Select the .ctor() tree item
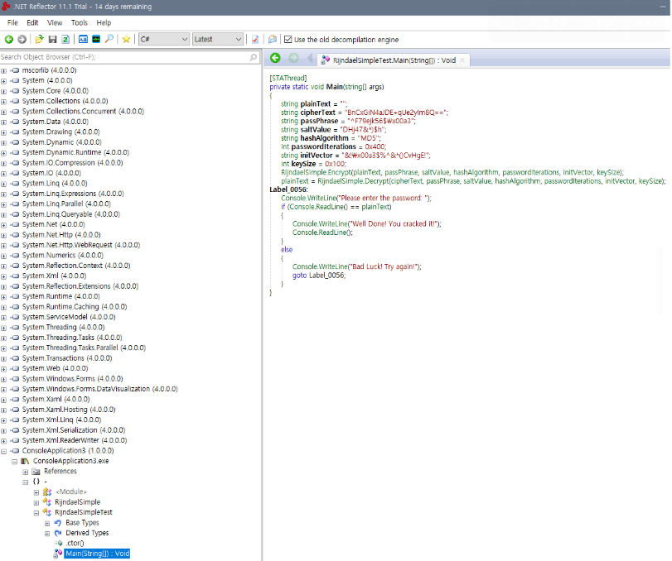672x561 pixels. coord(75,543)
